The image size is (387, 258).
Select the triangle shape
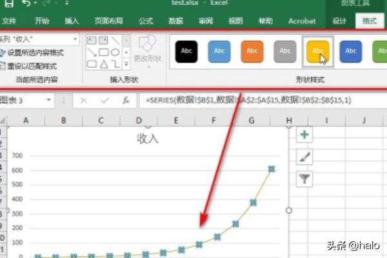coord(104,64)
